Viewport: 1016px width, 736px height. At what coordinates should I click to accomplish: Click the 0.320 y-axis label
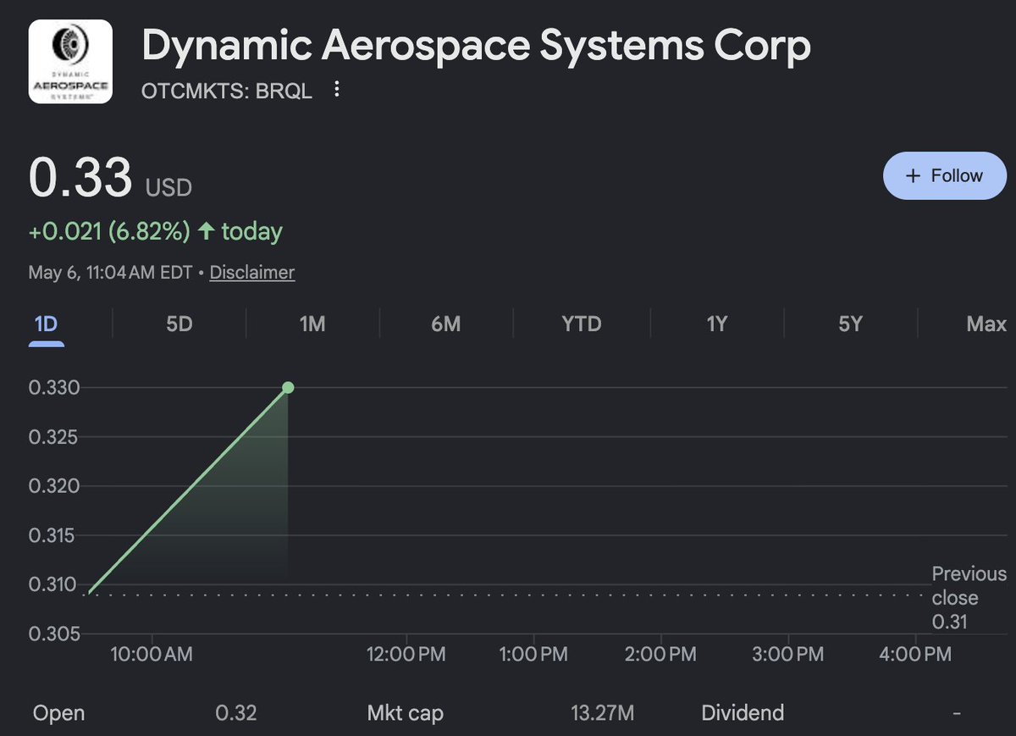click(54, 486)
